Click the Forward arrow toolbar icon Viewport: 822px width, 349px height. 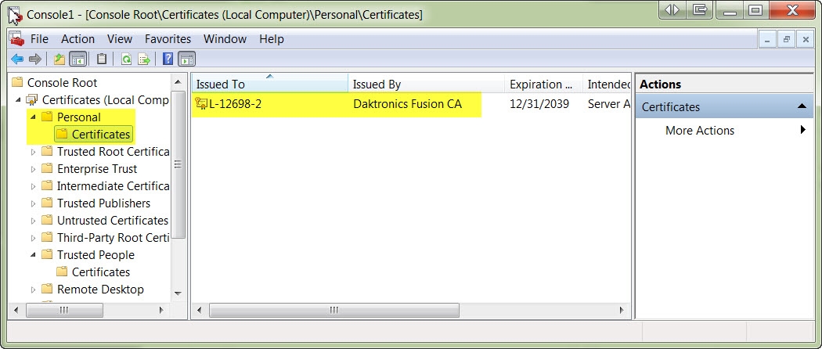coord(35,59)
